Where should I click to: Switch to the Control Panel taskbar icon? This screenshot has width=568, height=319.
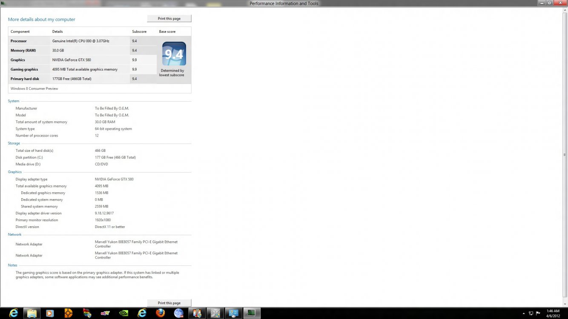[x=233, y=313]
